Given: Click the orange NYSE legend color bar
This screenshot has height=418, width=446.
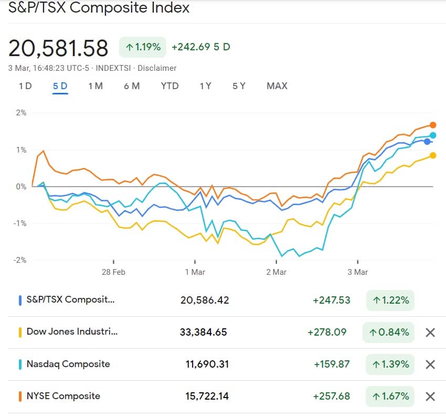Looking at the screenshot, I should coord(20,396).
